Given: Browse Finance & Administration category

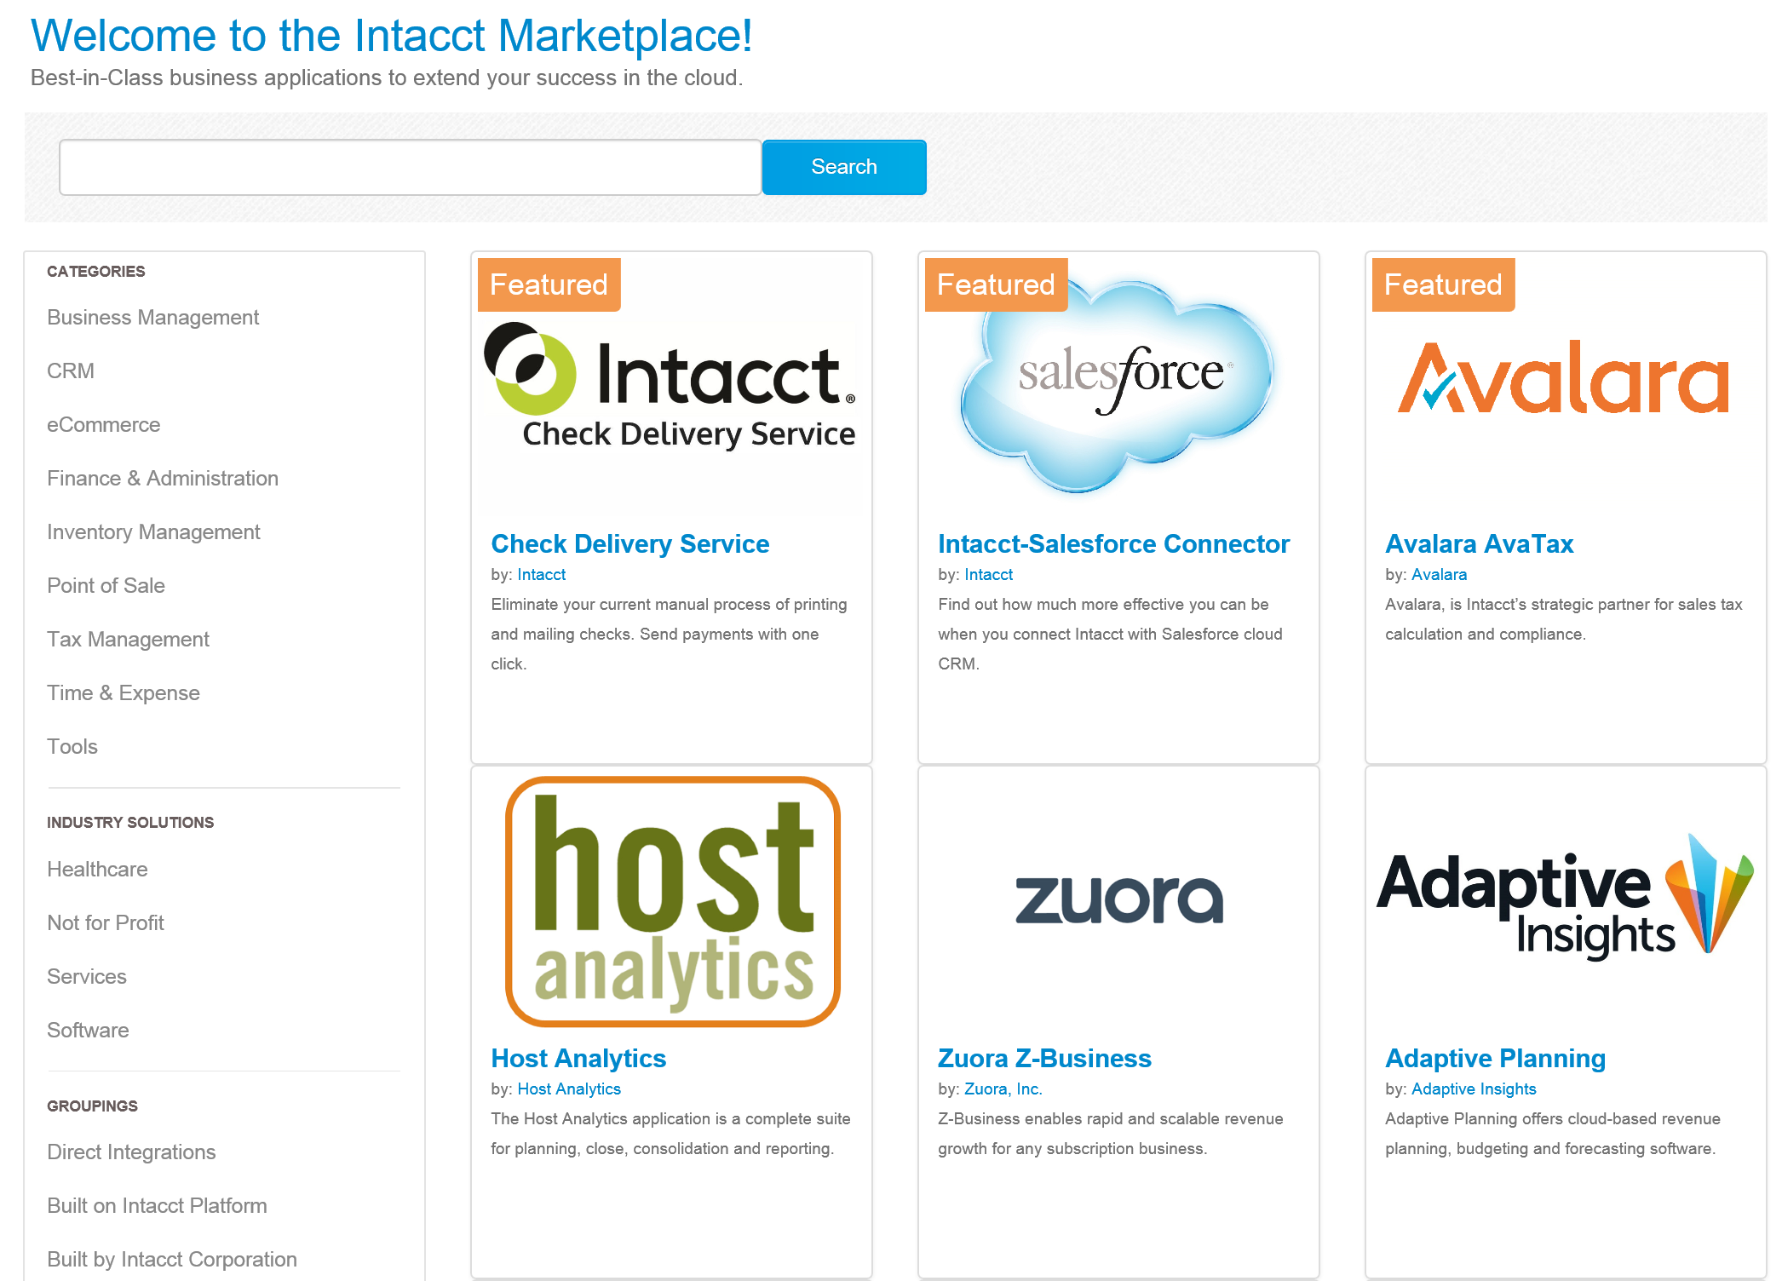Looking at the screenshot, I should pyautogui.click(x=162, y=478).
